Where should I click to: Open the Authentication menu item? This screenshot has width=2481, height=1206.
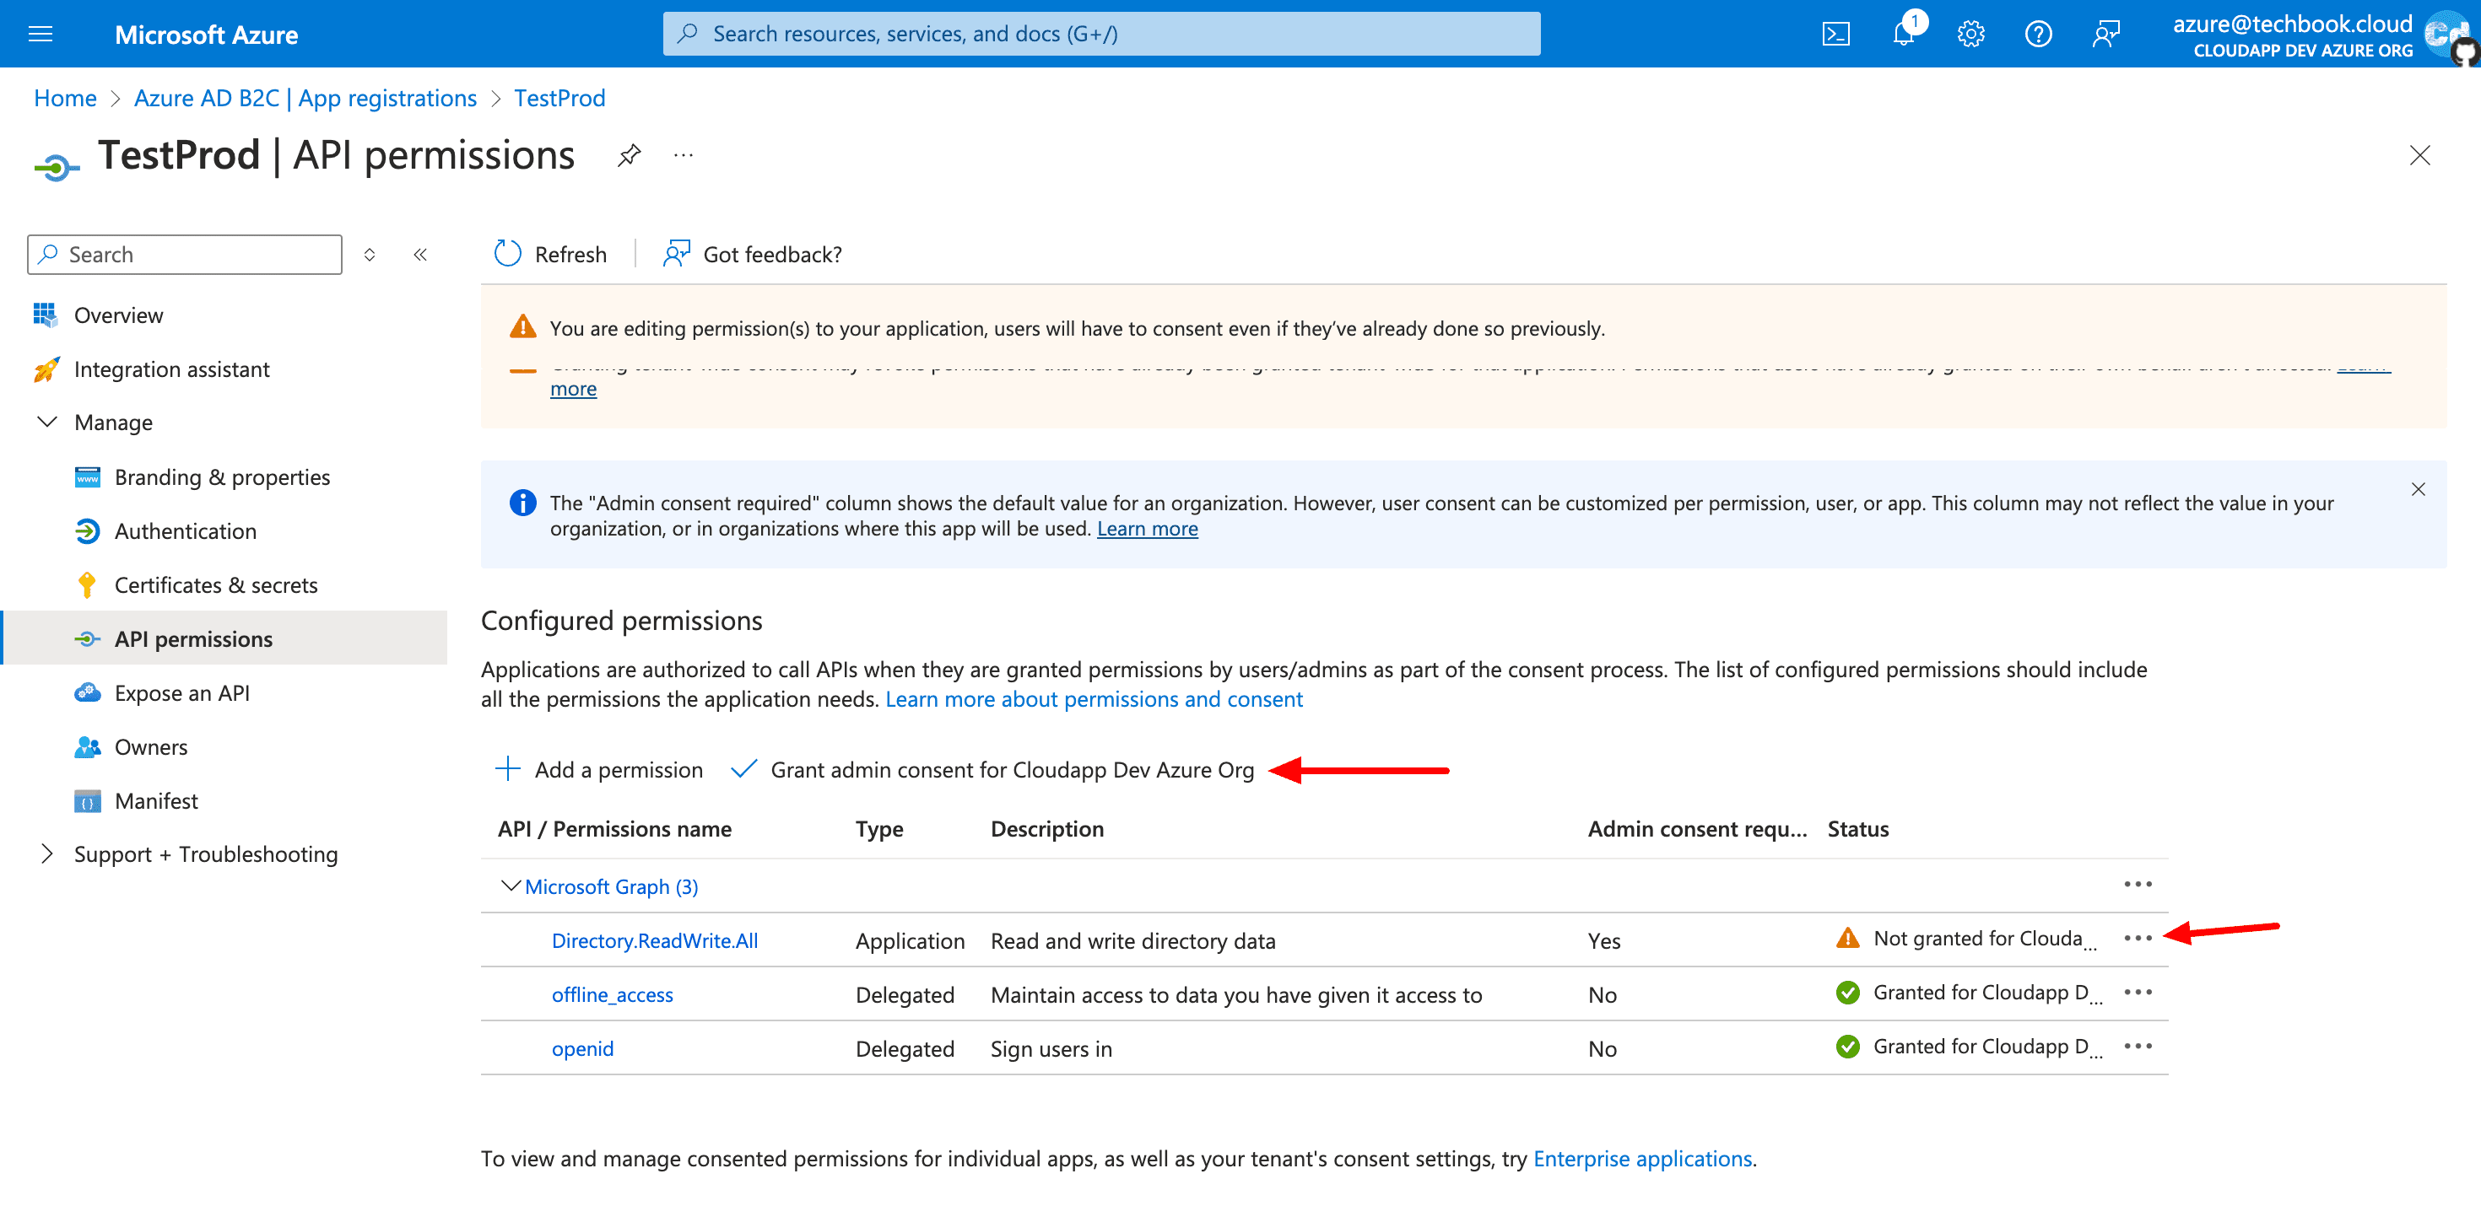click(185, 531)
